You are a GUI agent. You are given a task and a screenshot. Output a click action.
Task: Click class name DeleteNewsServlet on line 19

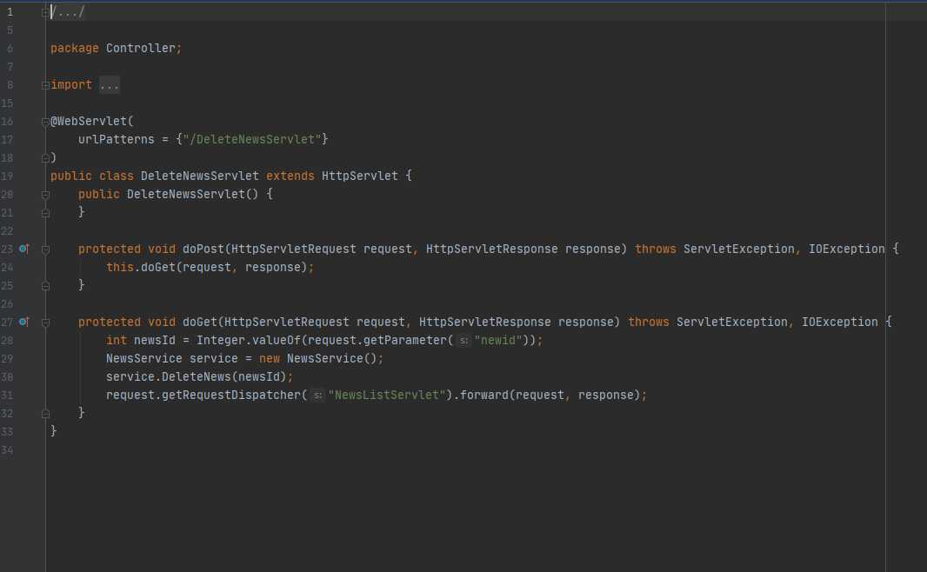point(200,176)
